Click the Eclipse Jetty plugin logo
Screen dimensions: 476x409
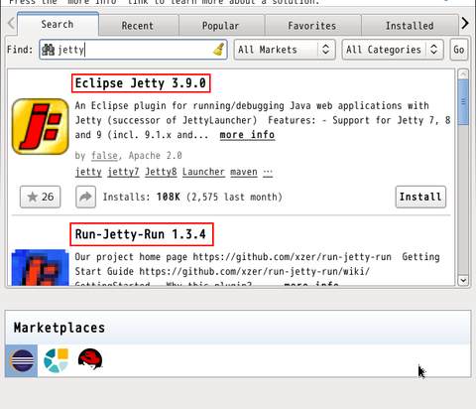click(41, 126)
